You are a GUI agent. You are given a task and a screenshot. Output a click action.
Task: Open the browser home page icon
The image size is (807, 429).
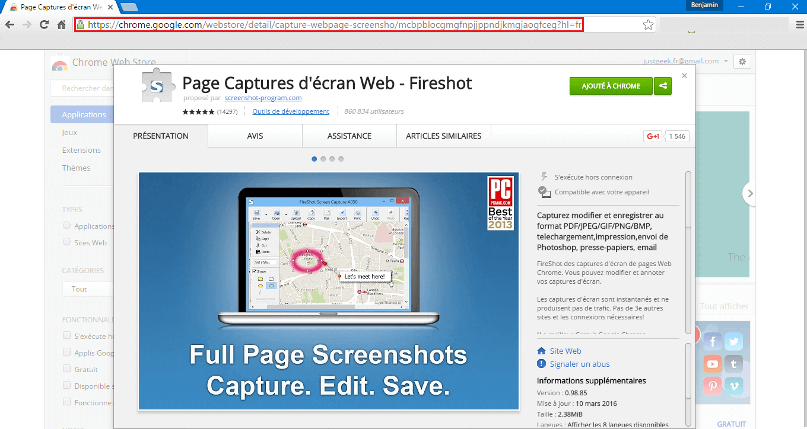pos(61,24)
